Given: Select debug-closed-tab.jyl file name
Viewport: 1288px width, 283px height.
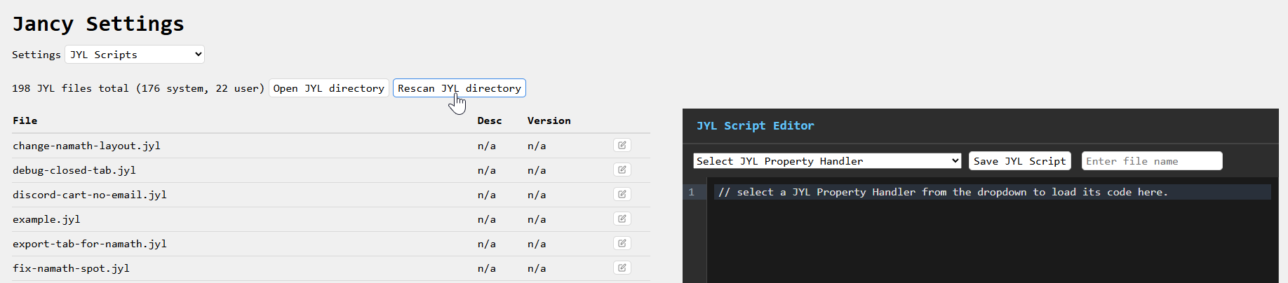Looking at the screenshot, I should (74, 170).
